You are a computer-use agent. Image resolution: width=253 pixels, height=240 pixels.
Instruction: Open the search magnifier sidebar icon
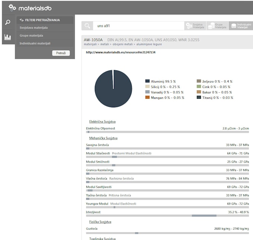[7, 22]
